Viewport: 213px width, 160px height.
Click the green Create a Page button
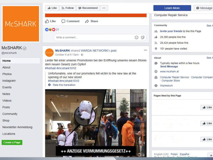click(x=12, y=142)
